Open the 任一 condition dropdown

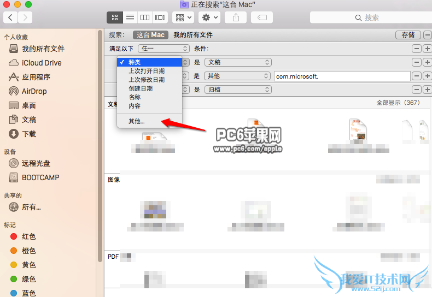[x=164, y=49]
